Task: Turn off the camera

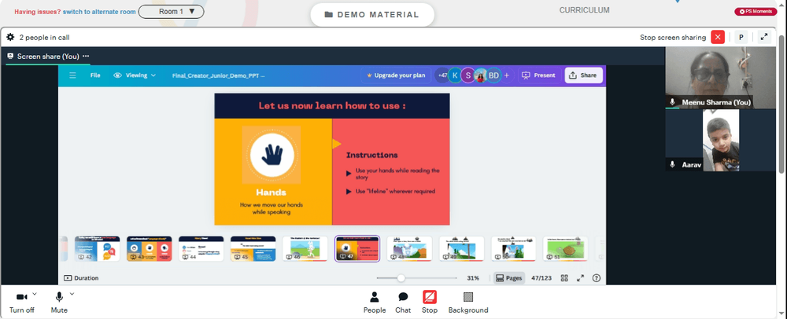Action: tap(21, 302)
